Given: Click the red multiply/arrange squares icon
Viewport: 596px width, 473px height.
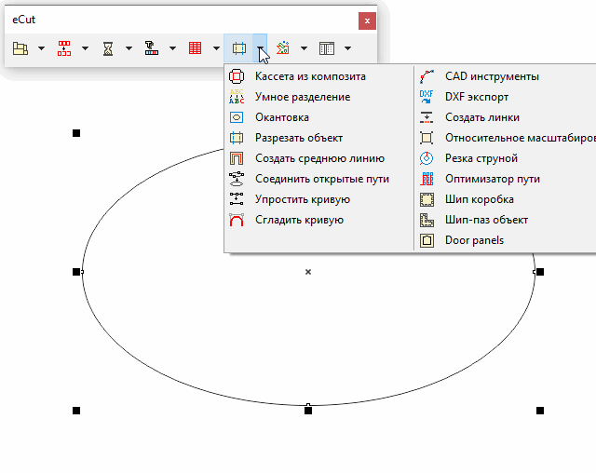Looking at the screenshot, I should (x=64, y=48).
